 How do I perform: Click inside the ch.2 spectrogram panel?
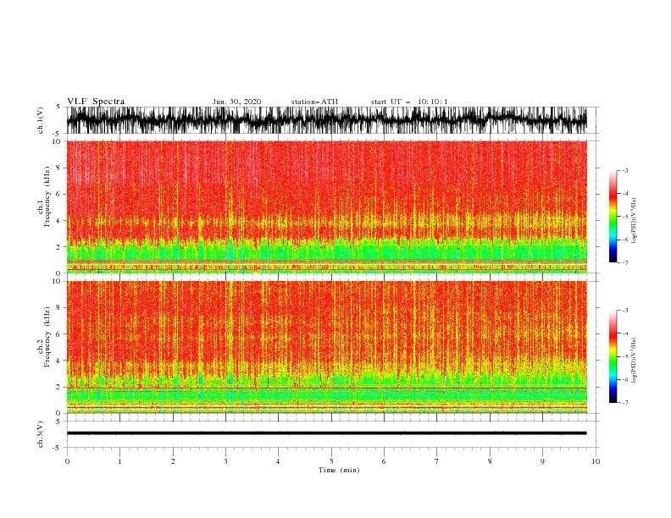click(326, 347)
